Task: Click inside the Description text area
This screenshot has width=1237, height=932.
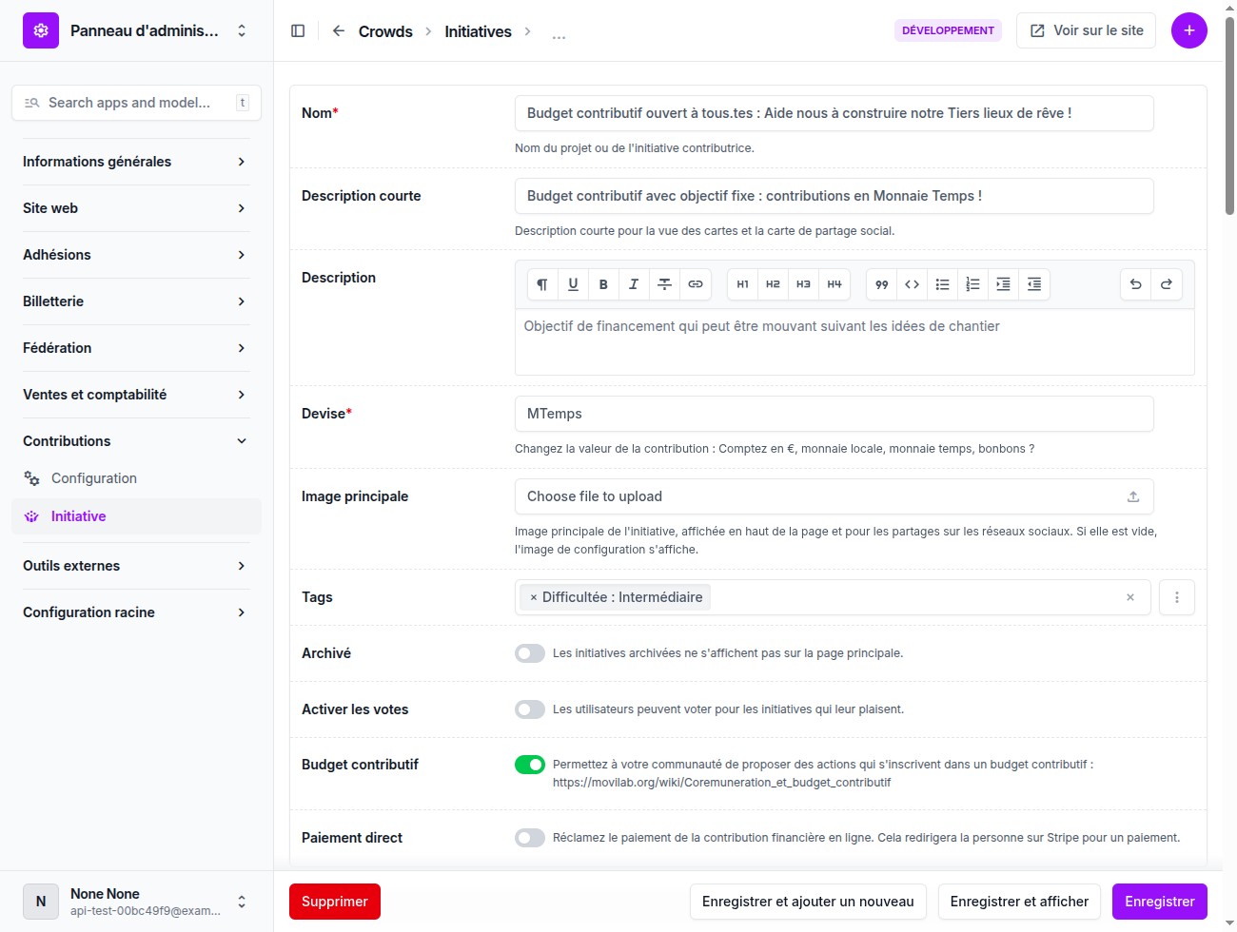Action: point(854,342)
